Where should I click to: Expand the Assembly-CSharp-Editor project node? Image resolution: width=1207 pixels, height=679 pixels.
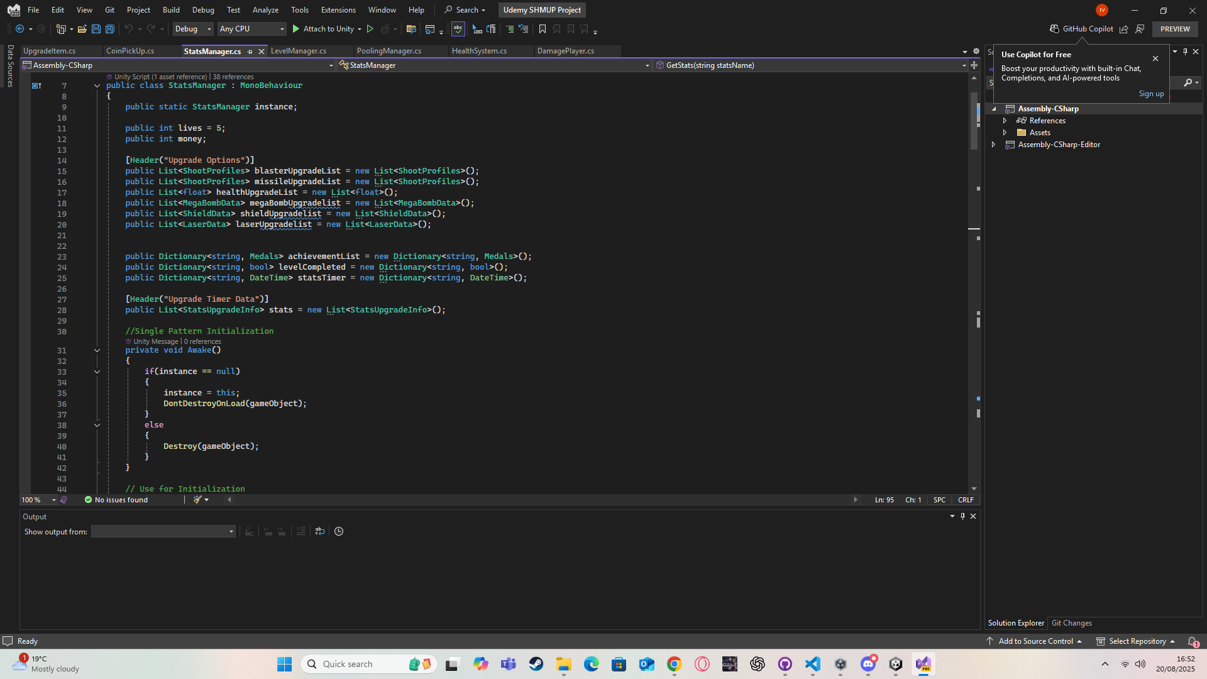993,145
